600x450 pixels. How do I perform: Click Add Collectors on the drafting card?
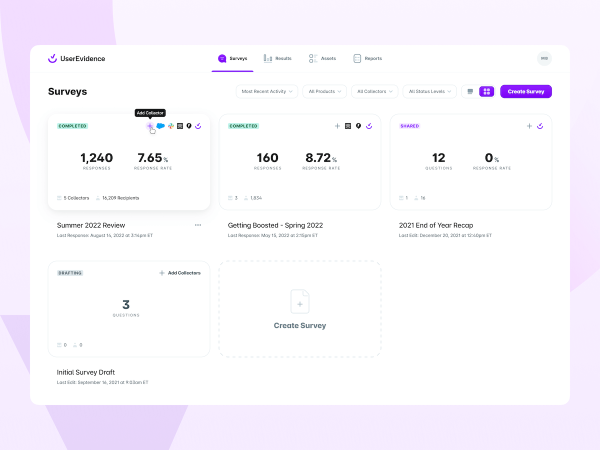180,273
